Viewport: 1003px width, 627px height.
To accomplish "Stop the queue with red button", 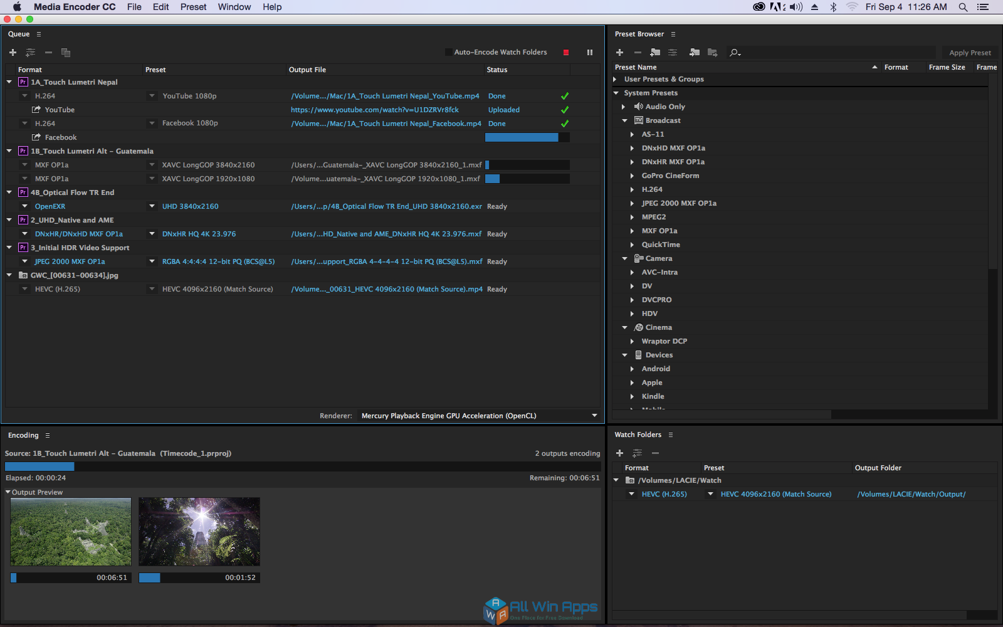I will click(566, 53).
